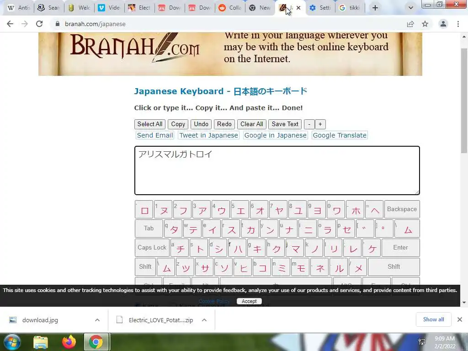Click the ハ key labeled f

237,247
